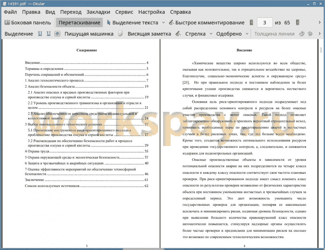Click the first color icon after Толщина линии
Image resolution: width=325 pixels, height=250 pixels.
(302, 33)
